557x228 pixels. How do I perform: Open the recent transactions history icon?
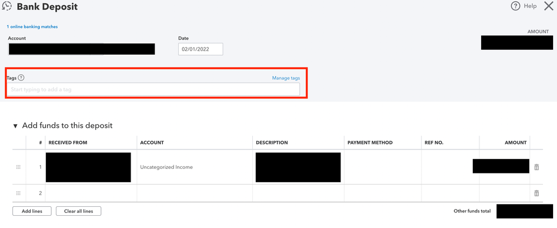[x=6, y=6]
